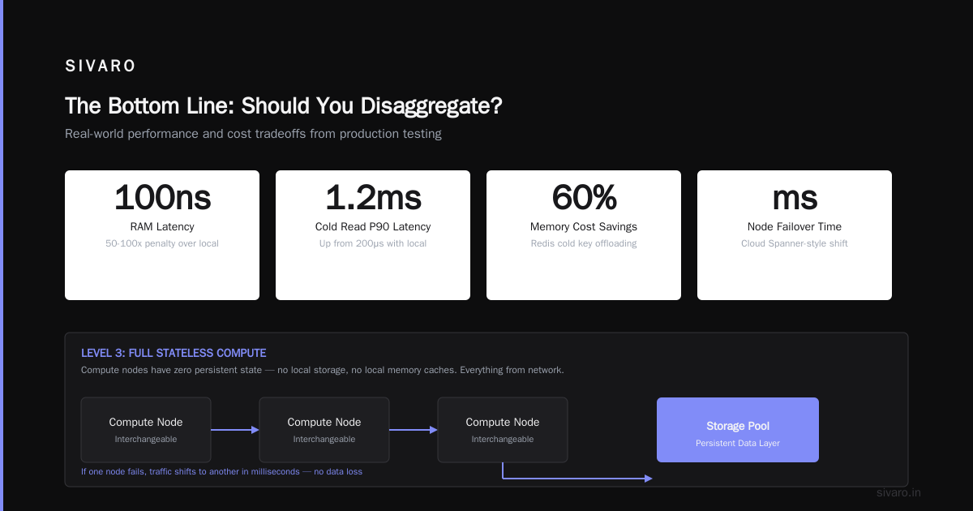Screen dimensions: 973x511
Task: Click the 60% value
Action: point(584,197)
